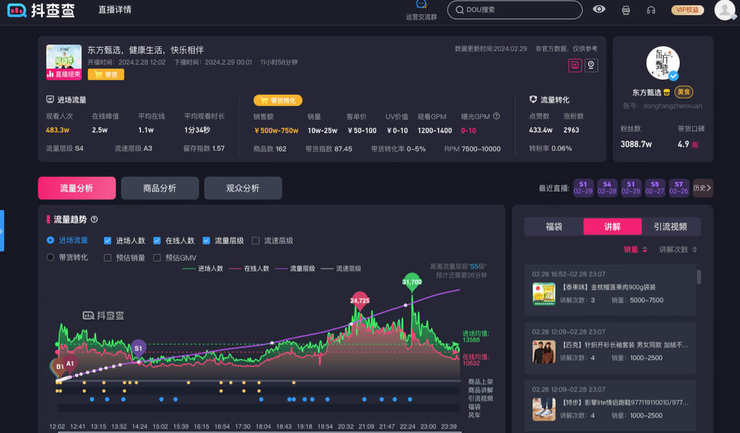Click the webcam recording icon
Image resolution: width=740 pixels, height=433 pixels.
tap(591, 65)
